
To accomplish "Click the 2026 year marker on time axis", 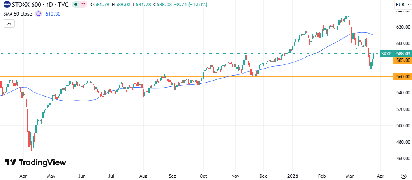I will (292, 176).
